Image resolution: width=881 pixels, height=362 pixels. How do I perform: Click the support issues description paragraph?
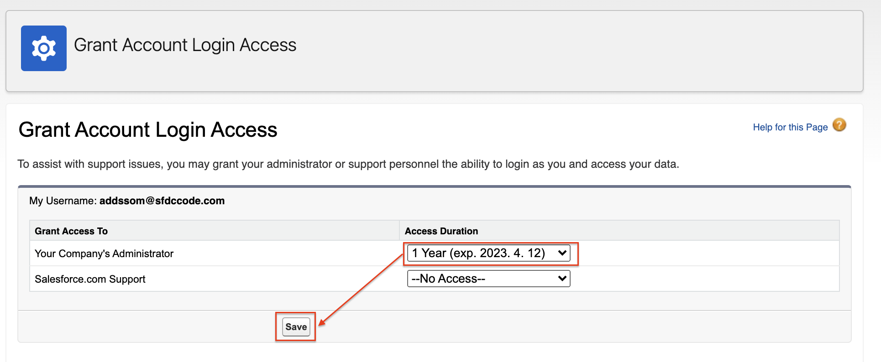[x=348, y=164]
